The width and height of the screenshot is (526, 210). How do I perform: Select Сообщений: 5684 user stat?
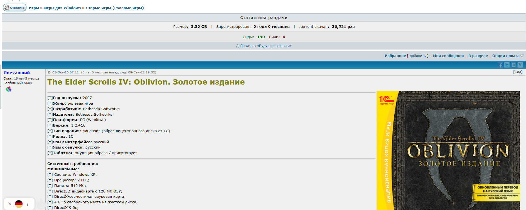(x=18, y=83)
